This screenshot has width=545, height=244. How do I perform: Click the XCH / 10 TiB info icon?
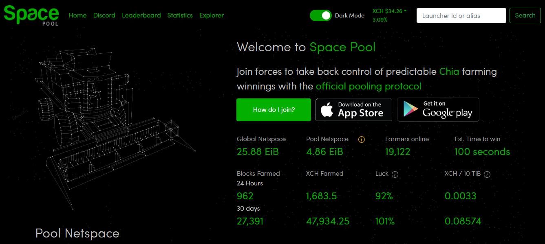(487, 174)
